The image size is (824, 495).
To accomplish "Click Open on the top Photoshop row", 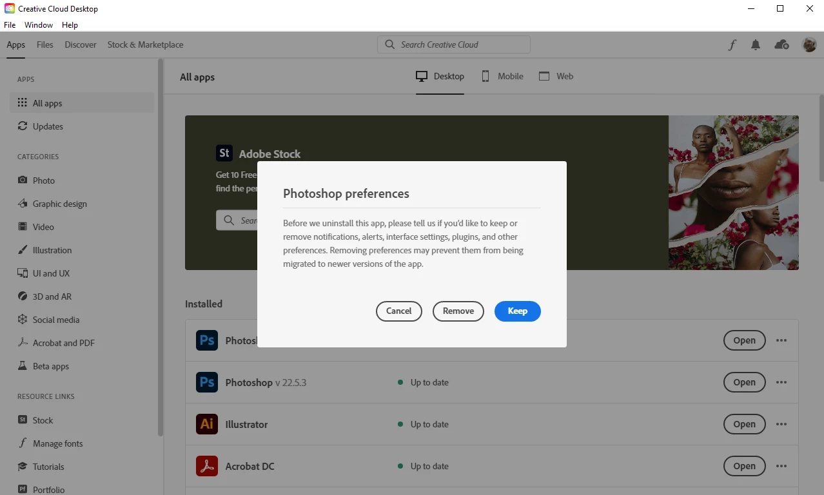I will [744, 340].
